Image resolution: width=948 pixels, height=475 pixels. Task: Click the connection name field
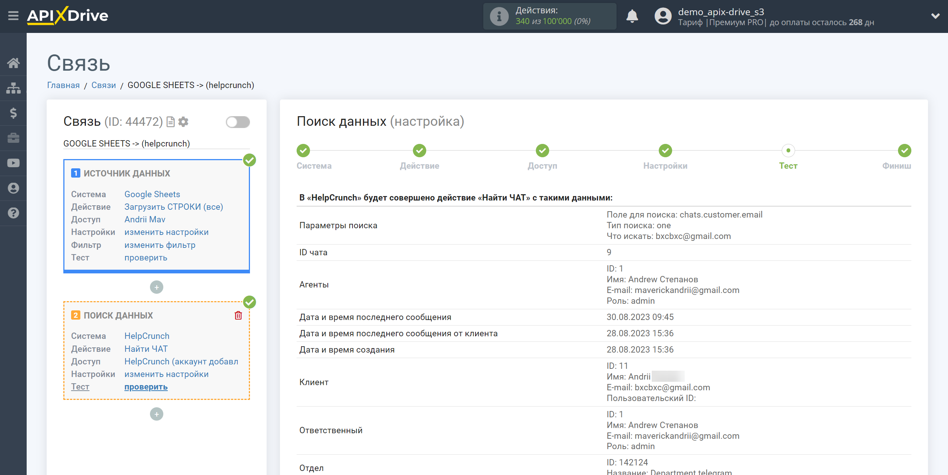(x=157, y=144)
